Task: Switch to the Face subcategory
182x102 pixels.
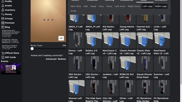Action: tap(101, 6)
